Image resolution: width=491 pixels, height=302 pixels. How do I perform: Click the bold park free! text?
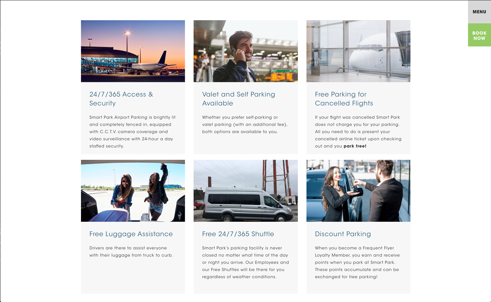pyautogui.click(x=355, y=146)
